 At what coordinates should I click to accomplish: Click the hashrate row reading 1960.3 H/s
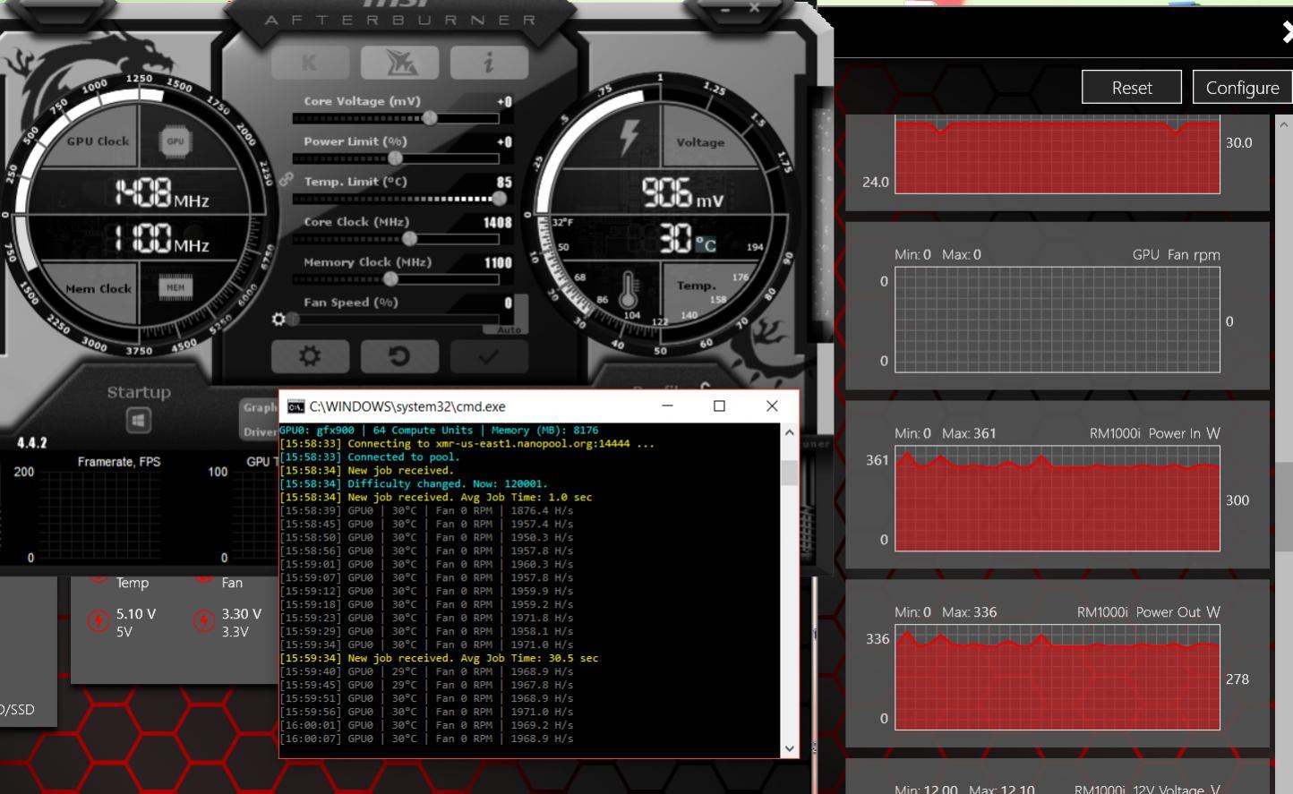click(x=426, y=565)
